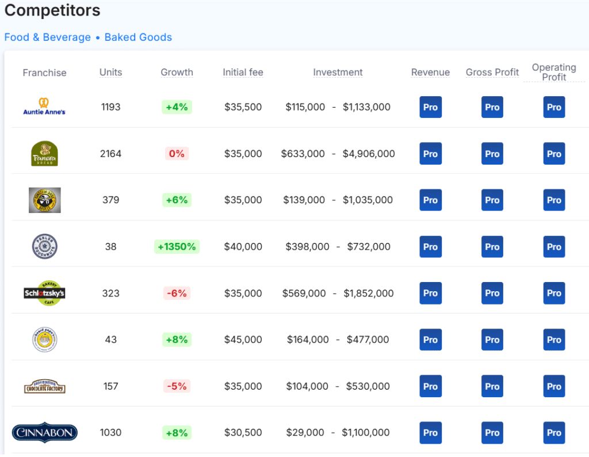Unlock Schlotzsky's Gross Profit Pro button
The width and height of the screenshot is (589, 457).
click(x=492, y=293)
